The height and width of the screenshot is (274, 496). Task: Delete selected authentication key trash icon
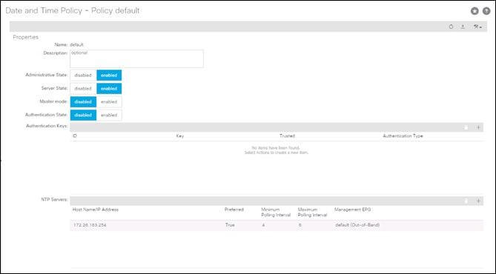466,127
